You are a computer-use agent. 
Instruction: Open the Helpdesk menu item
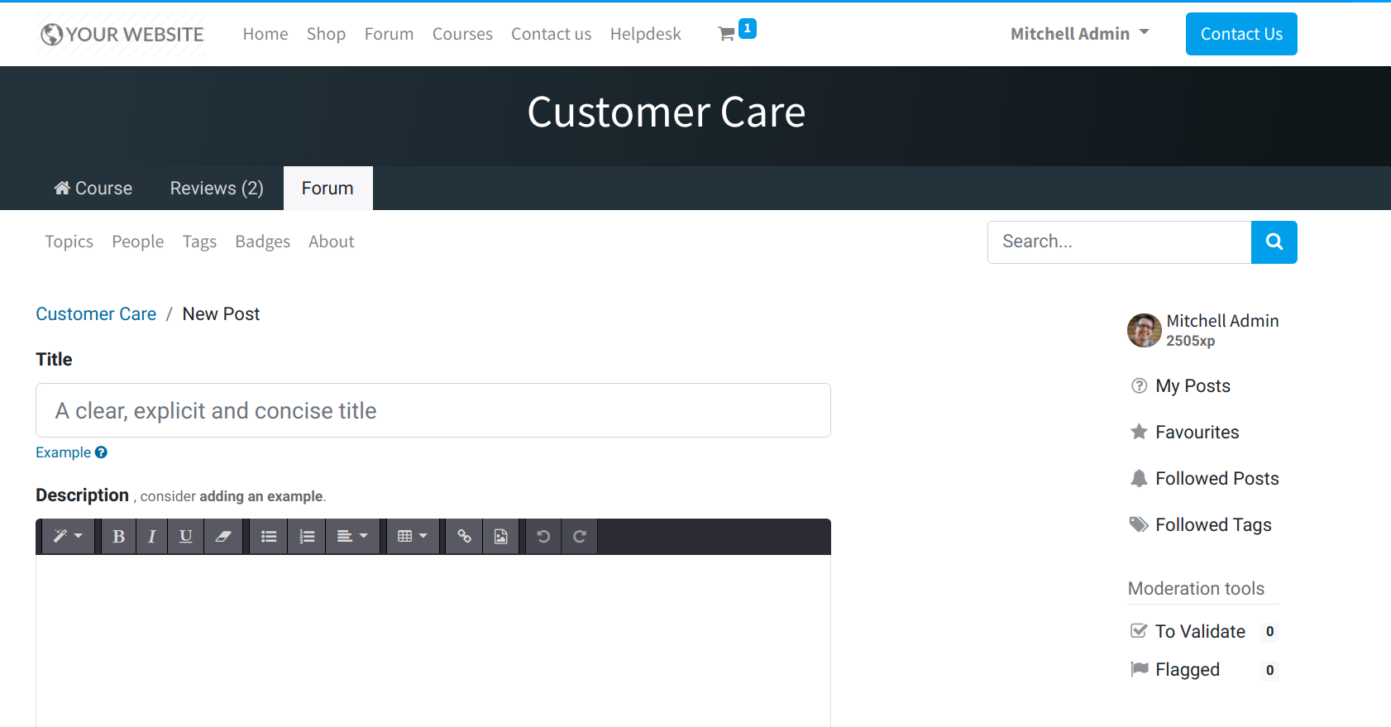point(646,34)
